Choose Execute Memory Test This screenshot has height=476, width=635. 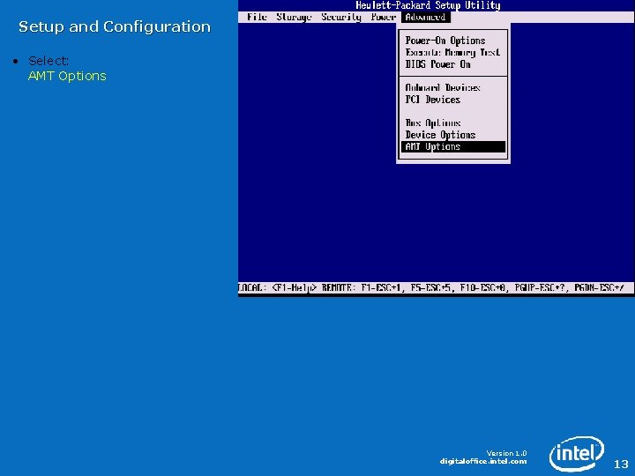452,52
